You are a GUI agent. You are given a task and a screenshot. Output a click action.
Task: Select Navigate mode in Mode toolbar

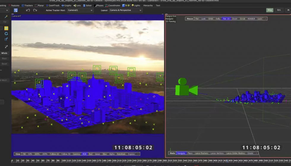pos(181,153)
